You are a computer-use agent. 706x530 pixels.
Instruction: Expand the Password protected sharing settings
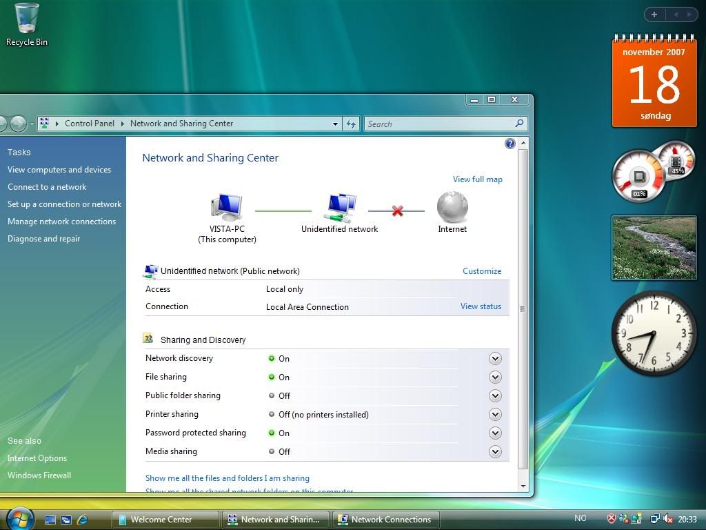495,433
